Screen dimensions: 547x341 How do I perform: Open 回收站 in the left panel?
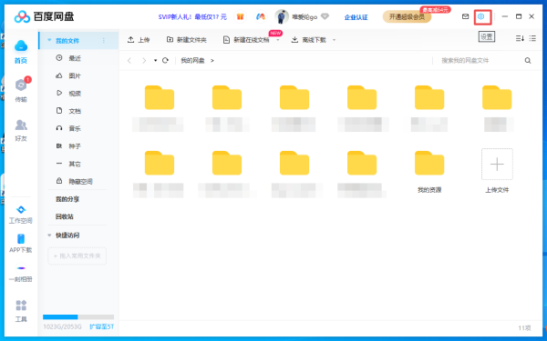pos(65,216)
